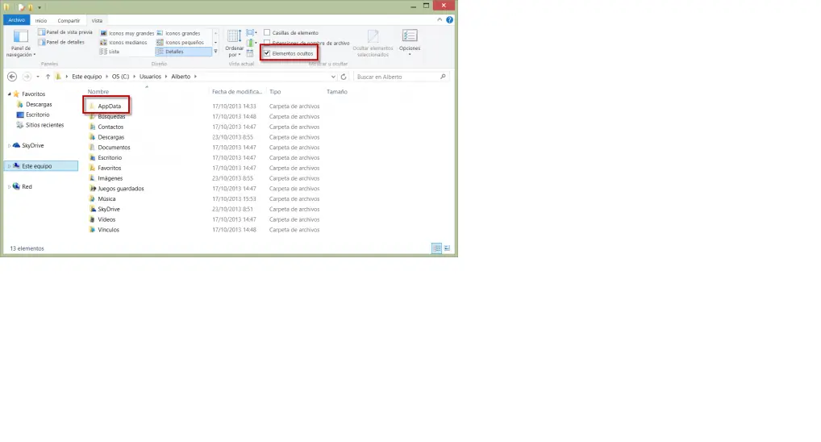821x442 pixels.
Task: Click Usuarios breadcrumb
Action: coord(150,77)
